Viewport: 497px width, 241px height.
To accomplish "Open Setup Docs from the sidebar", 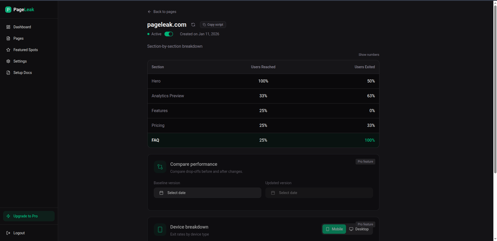I will 22,73.
